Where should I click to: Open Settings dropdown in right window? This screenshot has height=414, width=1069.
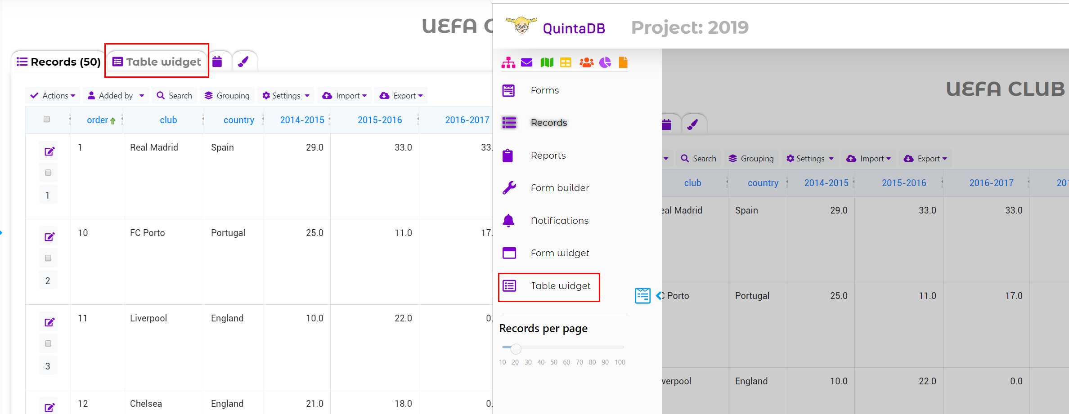pos(810,158)
